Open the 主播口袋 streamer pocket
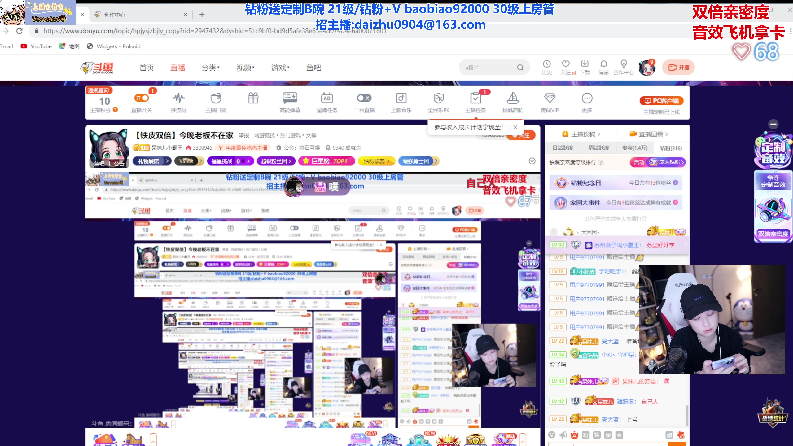 tap(216, 103)
